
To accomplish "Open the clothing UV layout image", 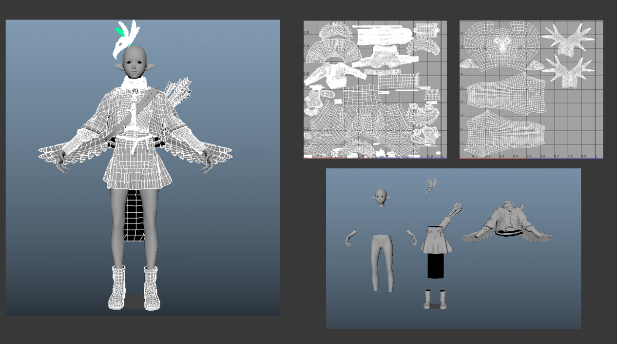I will click(x=375, y=89).
